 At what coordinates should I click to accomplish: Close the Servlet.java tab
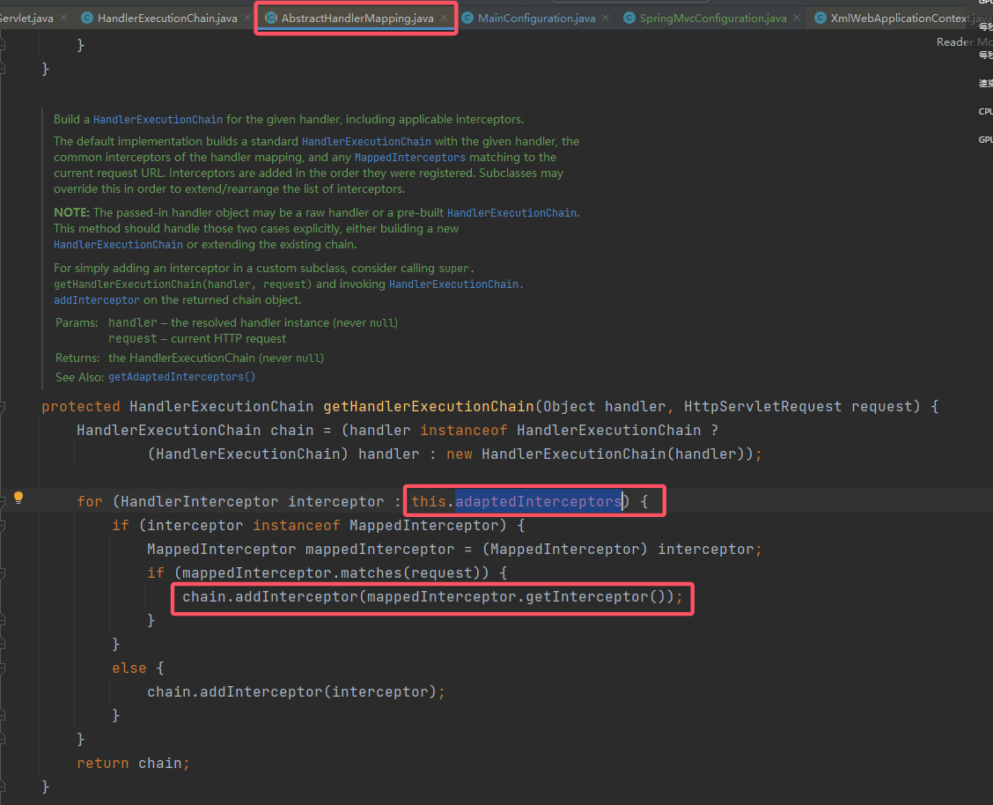[x=63, y=18]
